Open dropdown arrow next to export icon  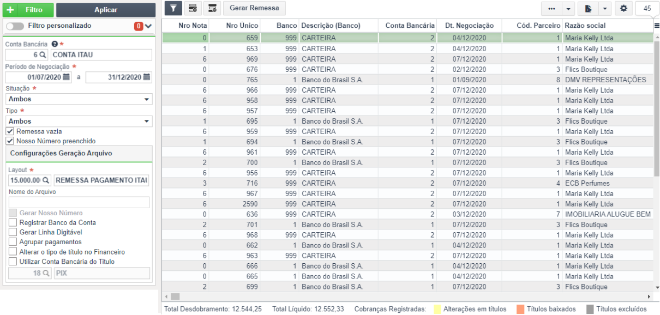click(x=605, y=9)
